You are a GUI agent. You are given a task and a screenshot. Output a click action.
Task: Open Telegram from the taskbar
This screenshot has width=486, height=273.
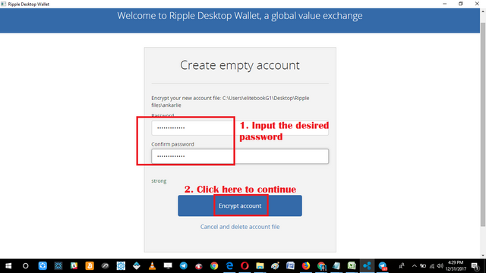click(x=184, y=266)
